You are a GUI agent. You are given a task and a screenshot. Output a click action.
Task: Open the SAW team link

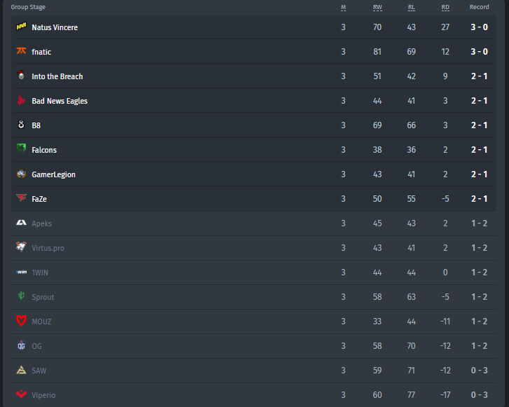click(39, 371)
